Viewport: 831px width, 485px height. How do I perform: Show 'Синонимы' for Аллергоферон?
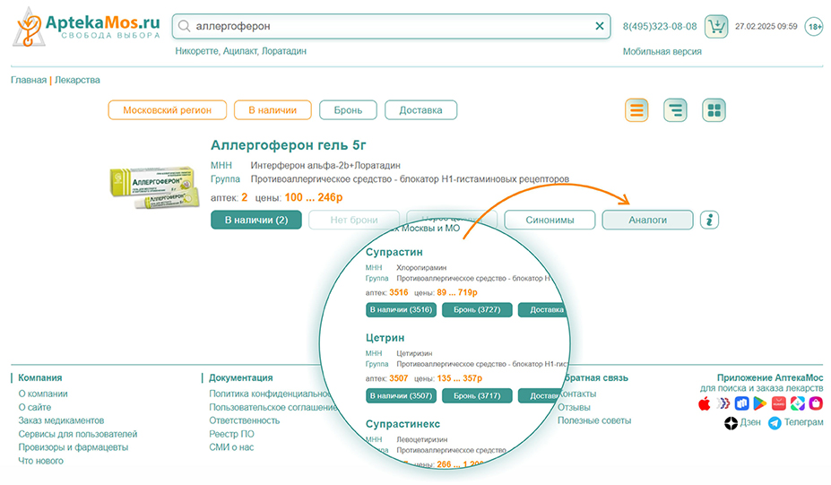coord(550,220)
